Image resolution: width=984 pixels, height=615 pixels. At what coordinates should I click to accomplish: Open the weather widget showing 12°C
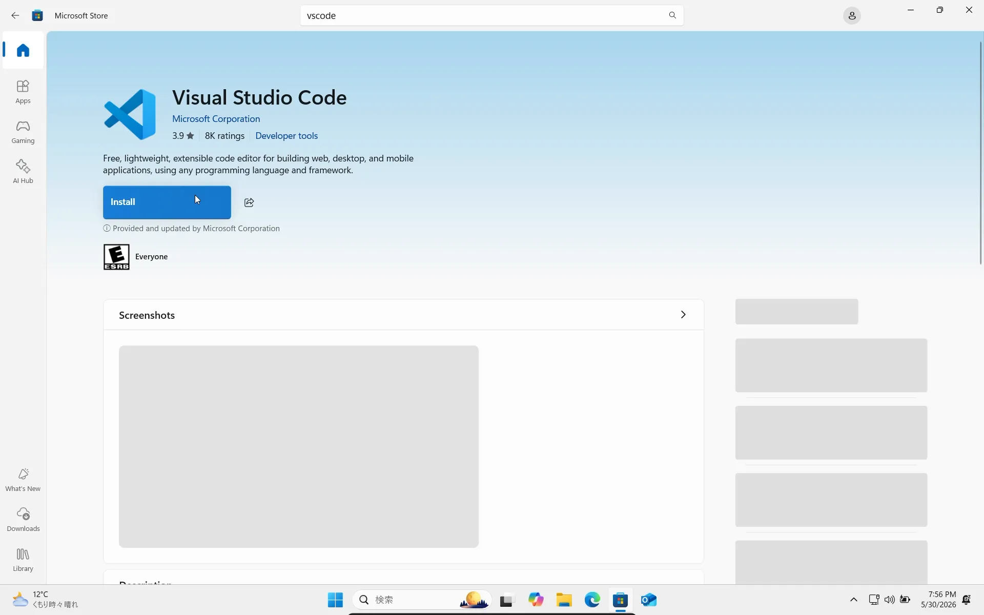(x=45, y=600)
